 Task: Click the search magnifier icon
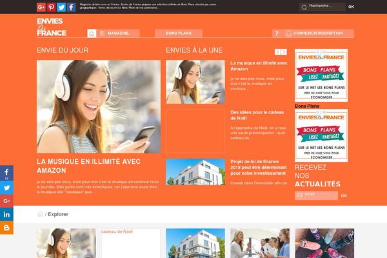click(304, 7)
